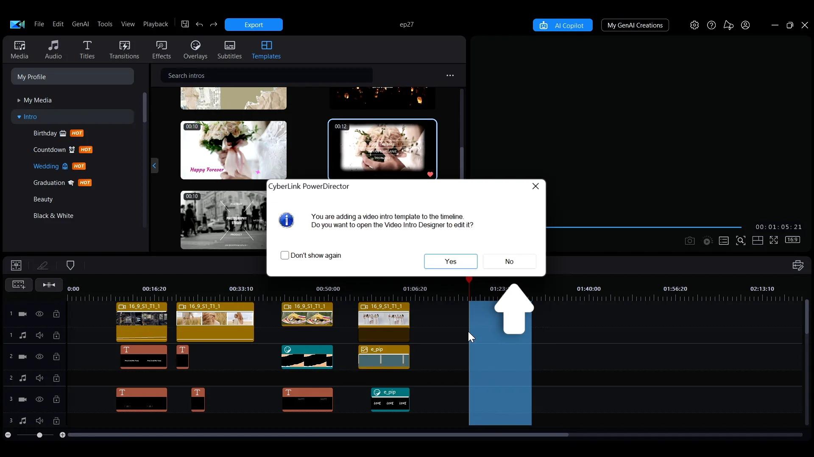
Task: Toggle visibility of video track 2
Action: tap(39, 357)
